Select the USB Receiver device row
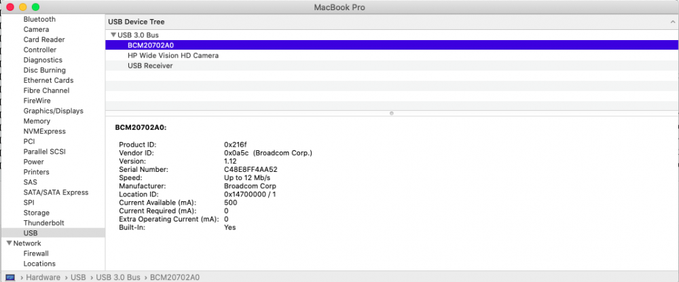The height and width of the screenshot is (282, 679). point(149,66)
